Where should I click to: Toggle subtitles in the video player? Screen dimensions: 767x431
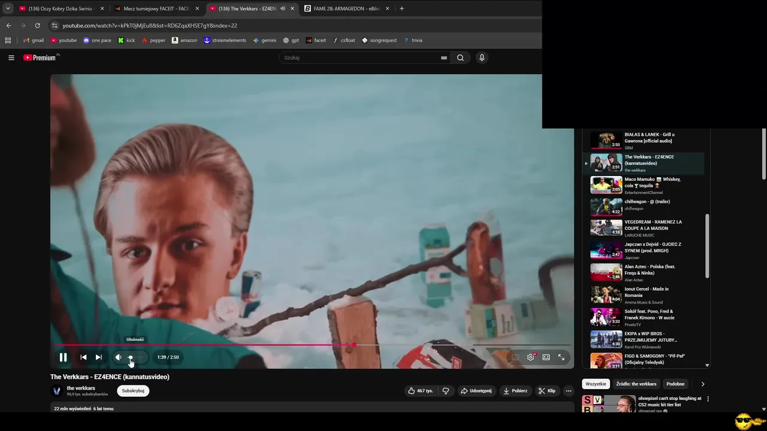(x=515, y=357)
